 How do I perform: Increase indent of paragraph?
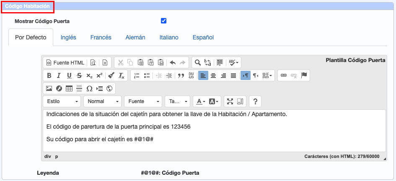point(169,75)
